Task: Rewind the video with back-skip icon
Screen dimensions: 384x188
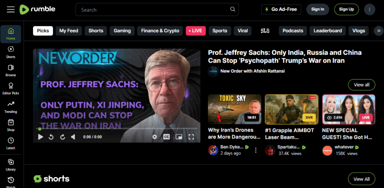Action: [x=51, y=137]
